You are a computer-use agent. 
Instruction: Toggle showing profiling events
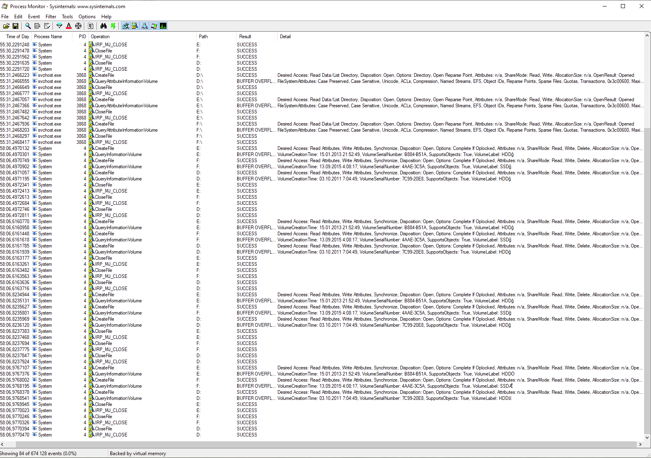pyautogui.click(x=163, y=26)
